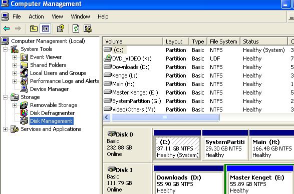The height and width of the screenshot is (194, 294).
Task: Open the Window menu
Action: pyautogui.click(x=80, y=16)
